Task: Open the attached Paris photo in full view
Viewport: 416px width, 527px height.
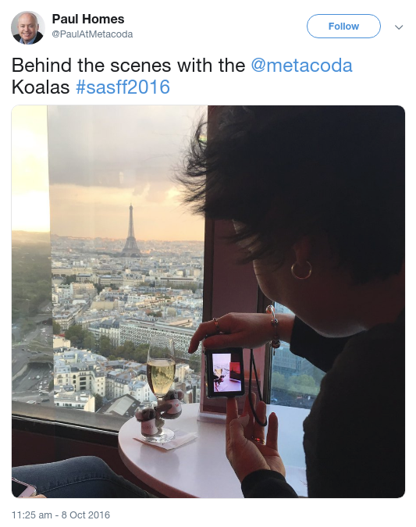Action: (208, 301)
